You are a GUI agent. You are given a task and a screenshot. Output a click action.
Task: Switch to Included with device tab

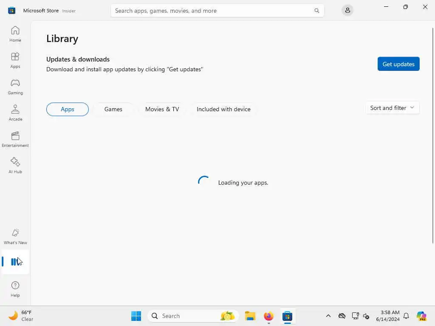tap(223, 109)
